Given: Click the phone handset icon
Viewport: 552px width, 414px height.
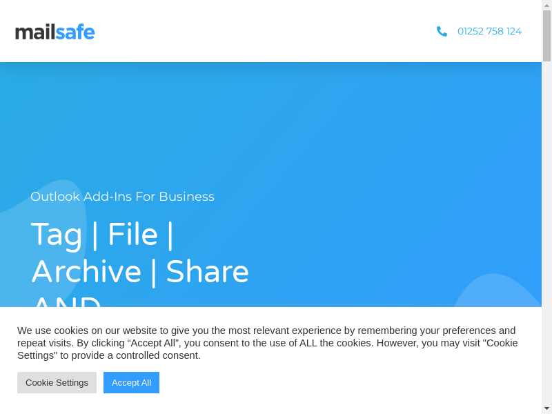Looking at the screenshot, I should coord(442,31).
